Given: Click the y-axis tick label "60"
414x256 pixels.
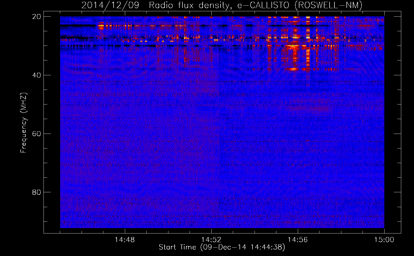Looking at the screenshot, I should tap(37, 134).
